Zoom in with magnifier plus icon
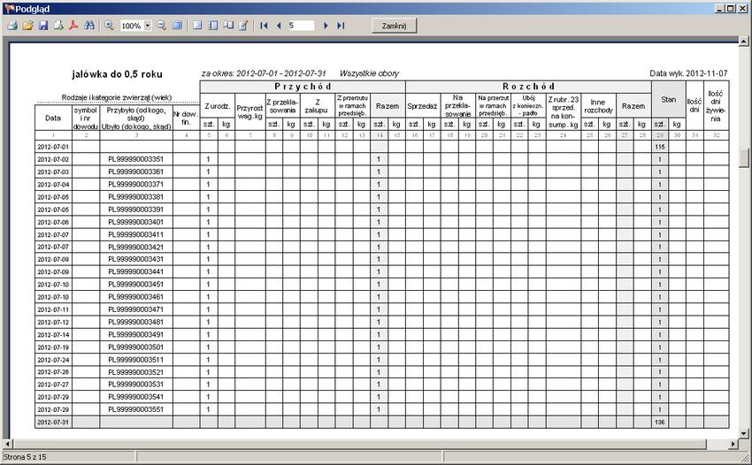The height and width of the screenshot is (465, 752). tap(109, 26)
